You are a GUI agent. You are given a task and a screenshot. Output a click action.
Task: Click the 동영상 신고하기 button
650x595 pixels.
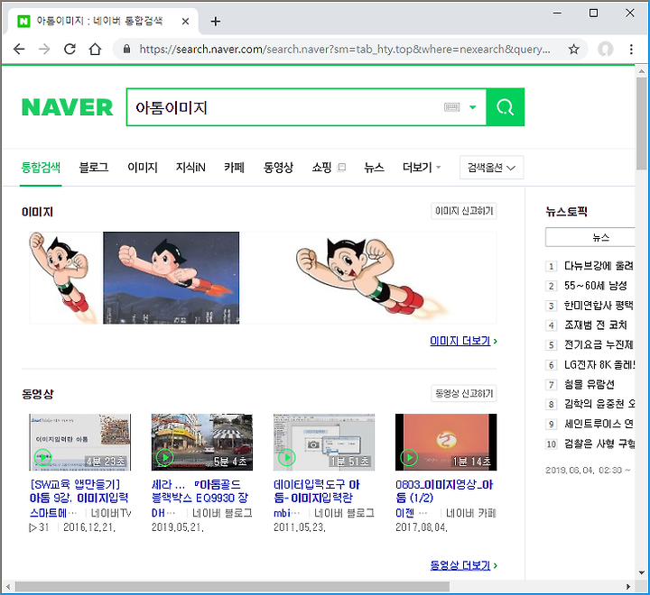[x=464, y=393]
